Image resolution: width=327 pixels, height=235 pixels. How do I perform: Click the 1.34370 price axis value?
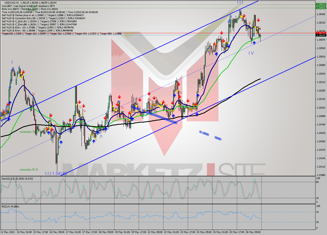coord(321,150)
